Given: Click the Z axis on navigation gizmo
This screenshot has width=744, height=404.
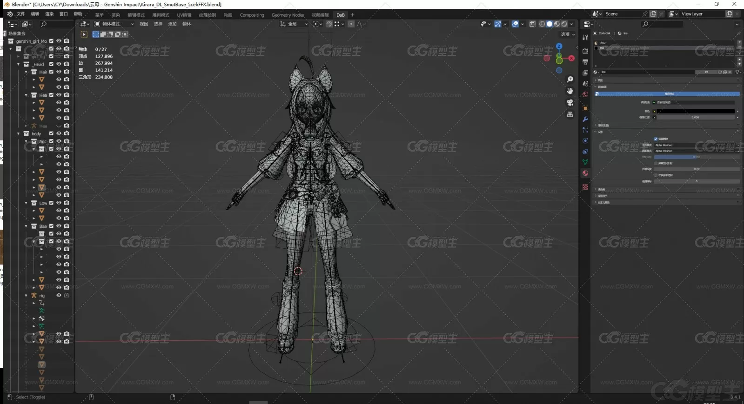Looking at the screenshot, I should pos(559,46).
